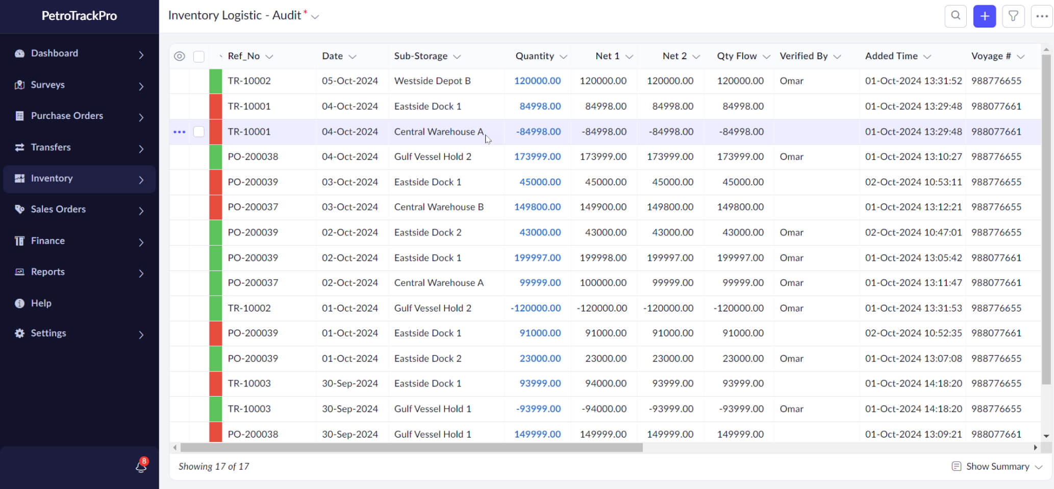This screenshot has height=489, width=1054.
Task: Open the search icon in the top toolbar
Action: 956,16
